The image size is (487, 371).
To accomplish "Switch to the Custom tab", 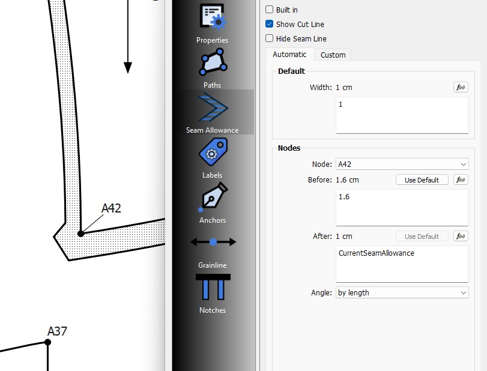I will pos(333,55).
